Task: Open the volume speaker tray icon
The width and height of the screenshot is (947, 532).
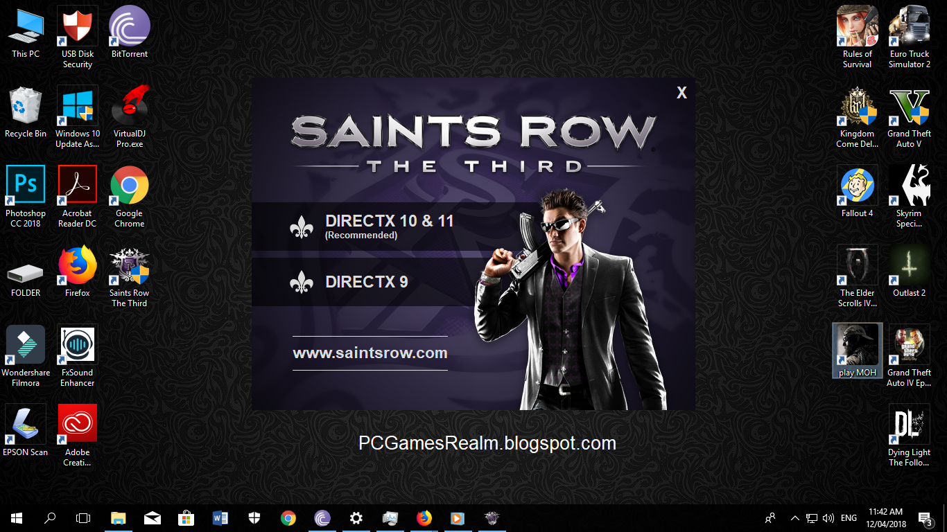Action: [x=828, y=518]
